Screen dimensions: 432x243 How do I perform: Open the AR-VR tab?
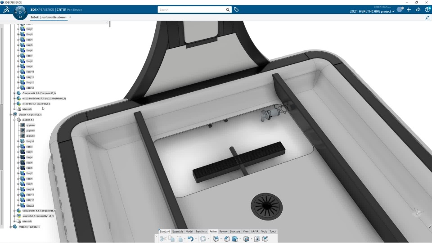255,231
